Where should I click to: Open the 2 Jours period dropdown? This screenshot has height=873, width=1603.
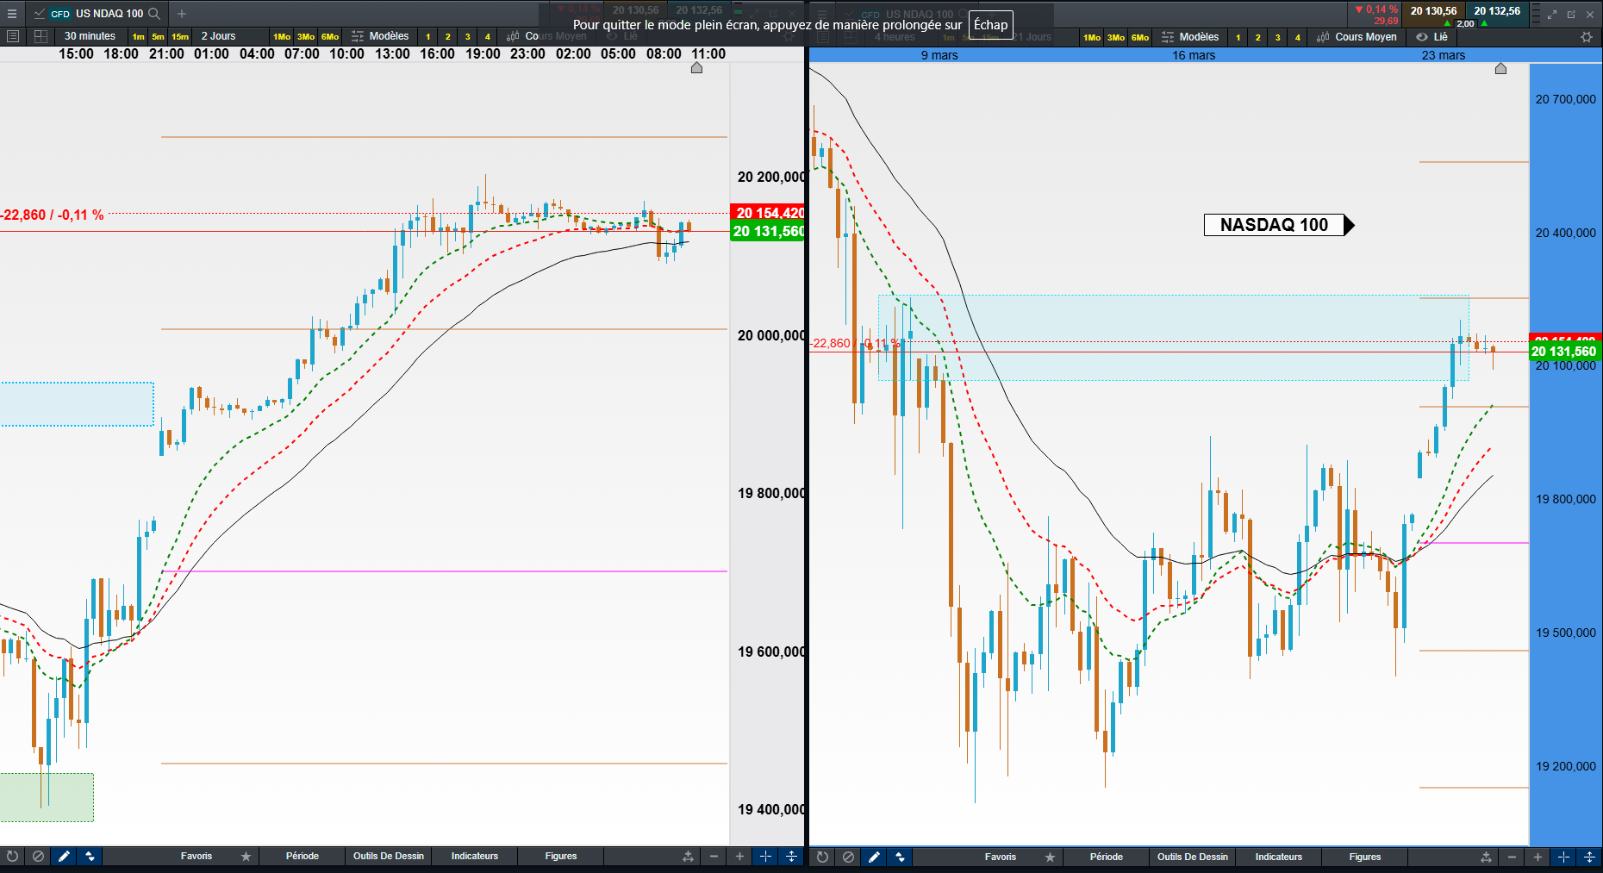(x=218, y=36)
